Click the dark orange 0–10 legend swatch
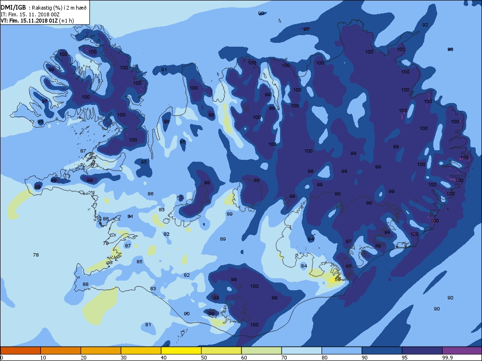Screen dimensions: 482x361 20,350
